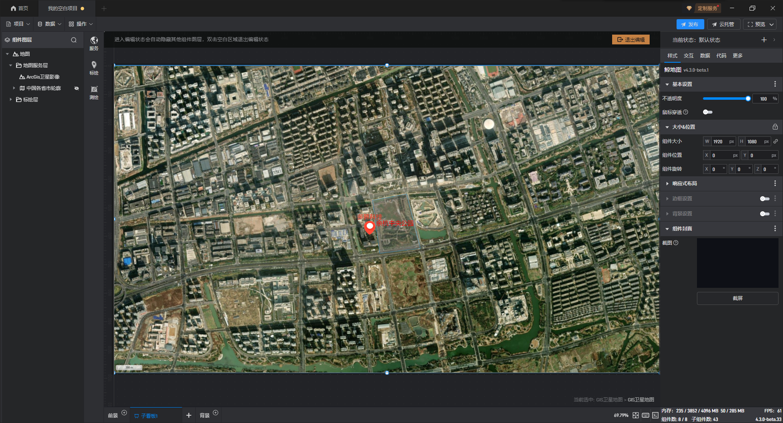Select the 子看板1 panel tab
This screenshot has height=423, width=783.
click(x=156, y=415)
